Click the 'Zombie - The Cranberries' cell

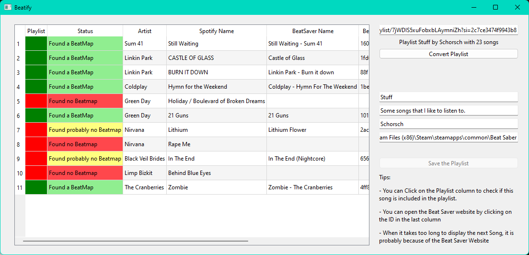click(x=313, y=187)
